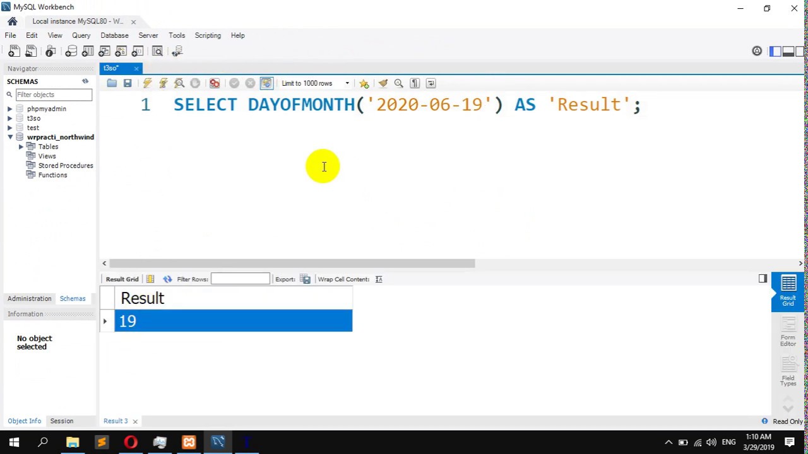
Task: Collapse the wrpracti_northwind schema
Action: coord(10,137)
